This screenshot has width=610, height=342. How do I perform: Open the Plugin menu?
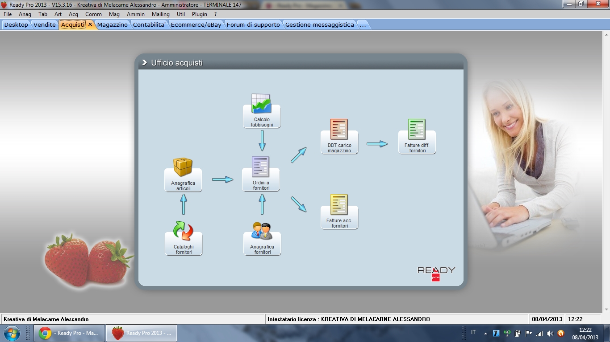click(x=200, y=14)
